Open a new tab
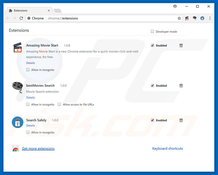Image resolution: width=218 pixels, height=175 pixels. (58, 11)
